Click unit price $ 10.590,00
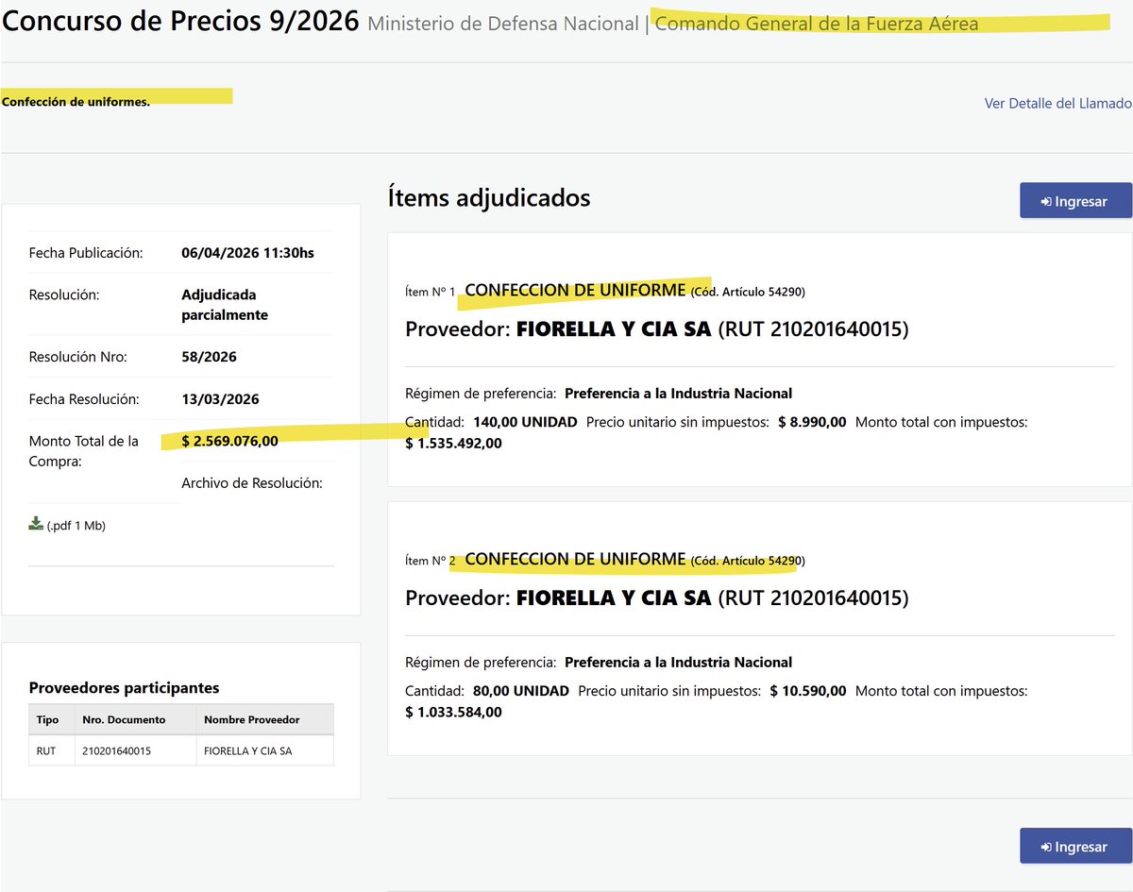The width and height of the screenshot is (1133, 892). [808, 691]
